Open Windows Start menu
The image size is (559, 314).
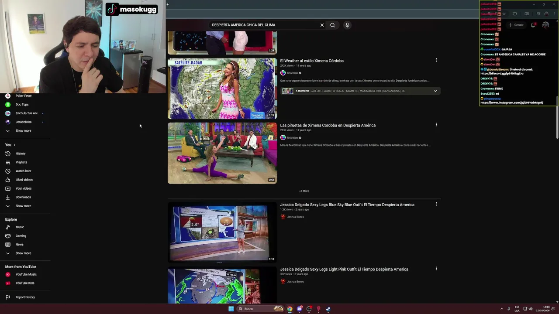[231, 309]
